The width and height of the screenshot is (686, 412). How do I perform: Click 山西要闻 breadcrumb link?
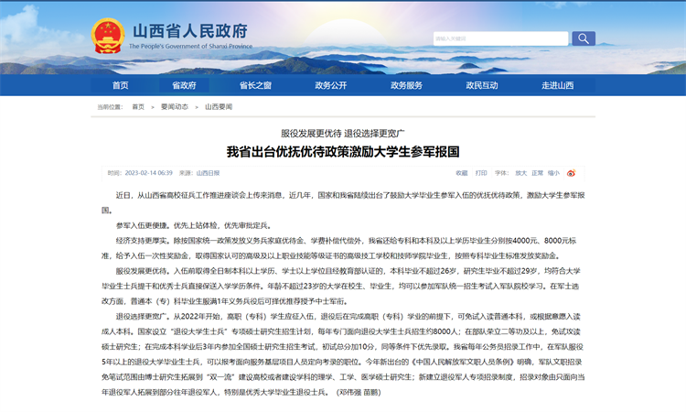218,106
